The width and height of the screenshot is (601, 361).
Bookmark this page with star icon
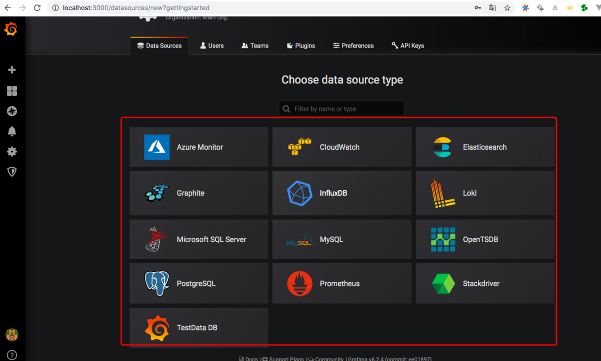507,8
